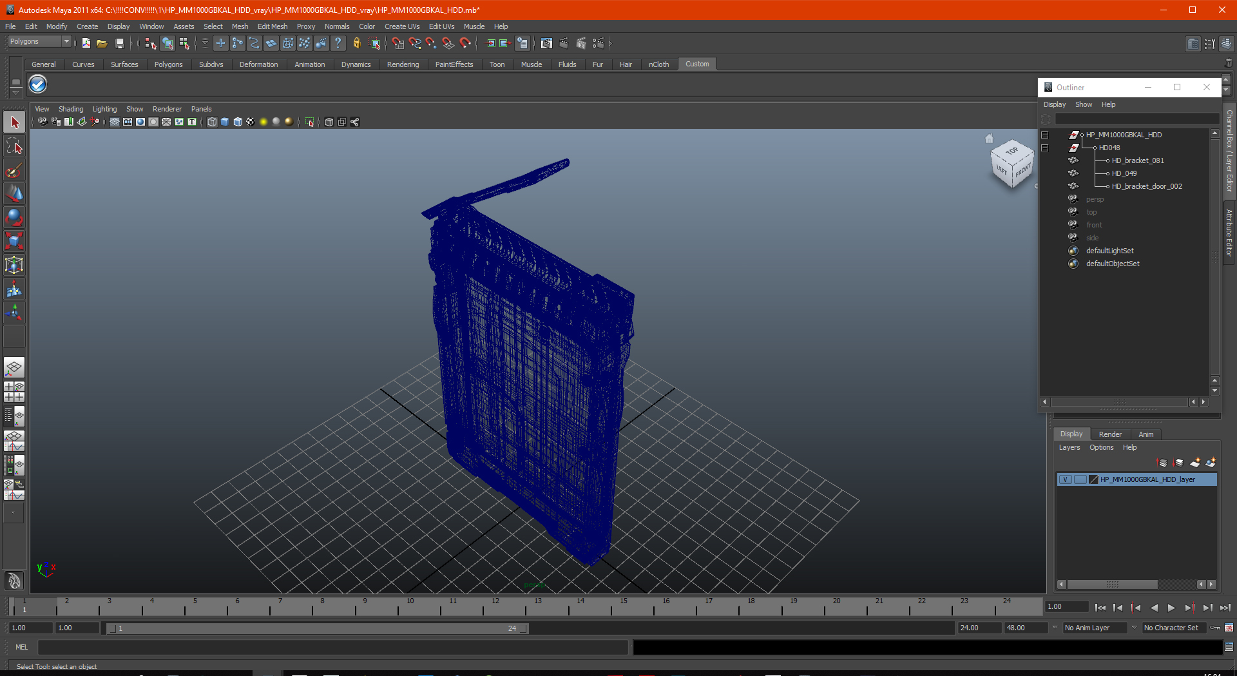Switch to the Rendering shelf tab
1237x676 pixels.
(x=403, y=64)
